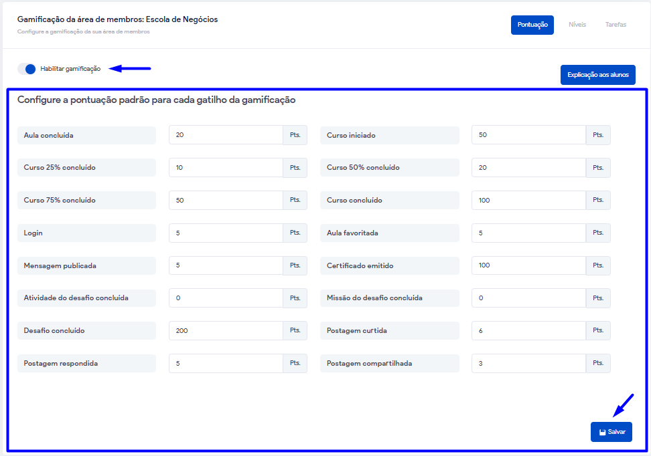Toggle the Habilitar gamificação switch

tap(27, 69)
